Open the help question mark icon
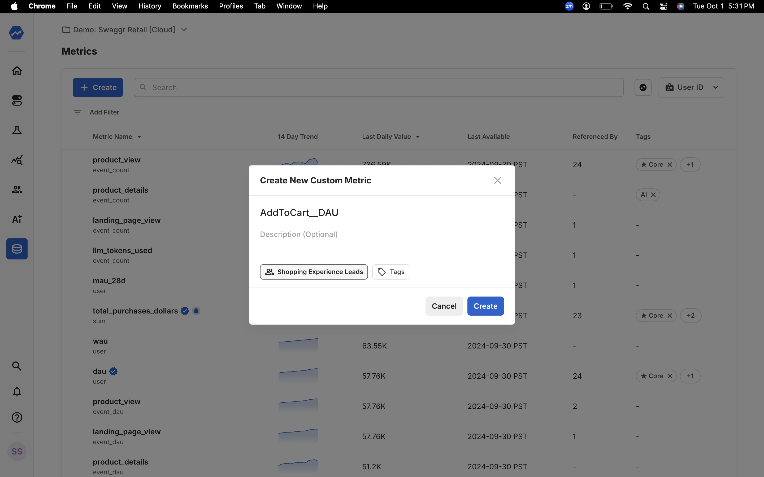Screen dimensions: 764x477 click(17, 417)
